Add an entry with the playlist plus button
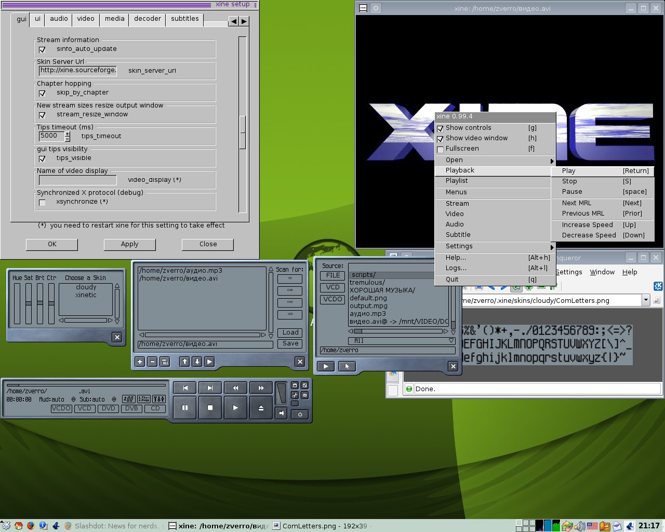Viewport: 665px width, 532px height. coord(140,362)
